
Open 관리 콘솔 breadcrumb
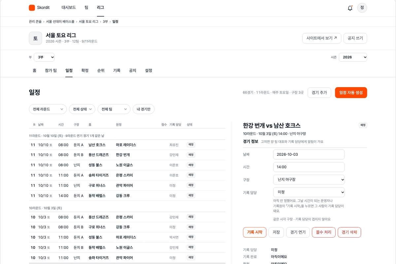click(x=35, y=21)
